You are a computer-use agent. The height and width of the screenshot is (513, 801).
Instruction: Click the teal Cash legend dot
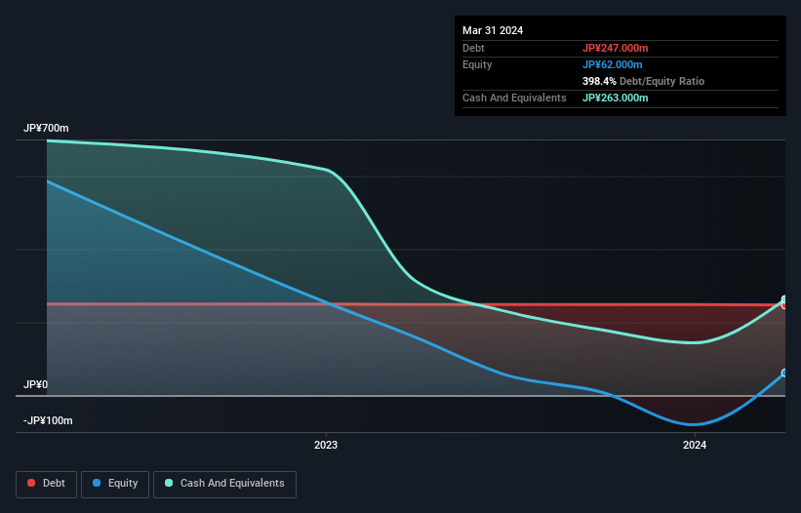tap(169, 483)
